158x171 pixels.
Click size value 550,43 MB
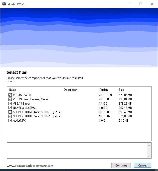(x=125, y=112)
